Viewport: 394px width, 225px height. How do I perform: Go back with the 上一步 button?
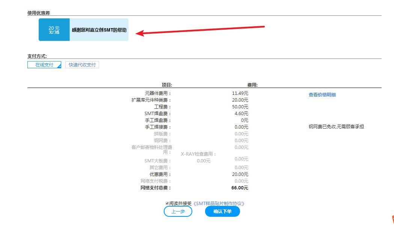[178, 211]
